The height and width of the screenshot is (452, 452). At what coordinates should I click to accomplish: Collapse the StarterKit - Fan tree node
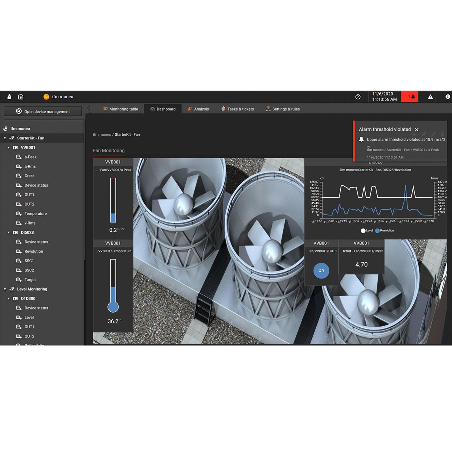click(5, 138)
